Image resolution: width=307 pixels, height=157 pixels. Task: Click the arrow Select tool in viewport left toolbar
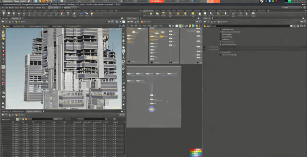pyautogui.click(x=3, y=44)
